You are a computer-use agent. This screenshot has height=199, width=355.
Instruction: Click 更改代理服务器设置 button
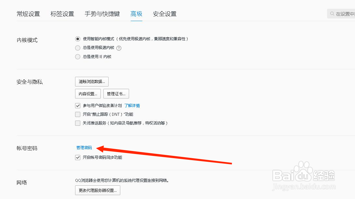tap(97, 190)
